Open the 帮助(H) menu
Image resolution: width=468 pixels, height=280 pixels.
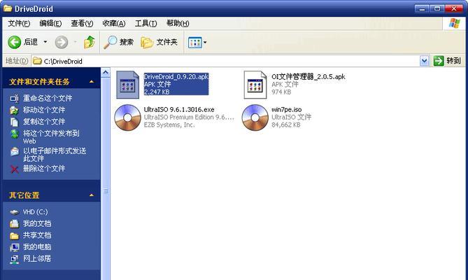[x=178, y=23]
